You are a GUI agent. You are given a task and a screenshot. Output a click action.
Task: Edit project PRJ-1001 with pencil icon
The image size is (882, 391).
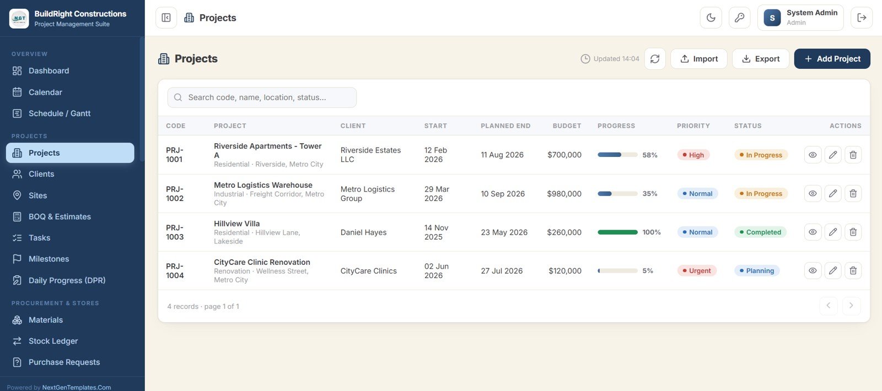833,155
